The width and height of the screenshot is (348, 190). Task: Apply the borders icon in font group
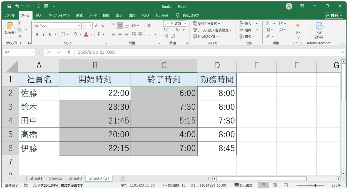tap(63, 34)
